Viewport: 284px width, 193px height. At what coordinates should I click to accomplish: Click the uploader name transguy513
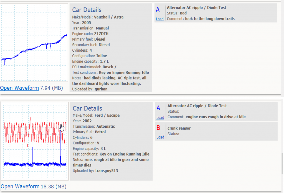coord(106,171)
